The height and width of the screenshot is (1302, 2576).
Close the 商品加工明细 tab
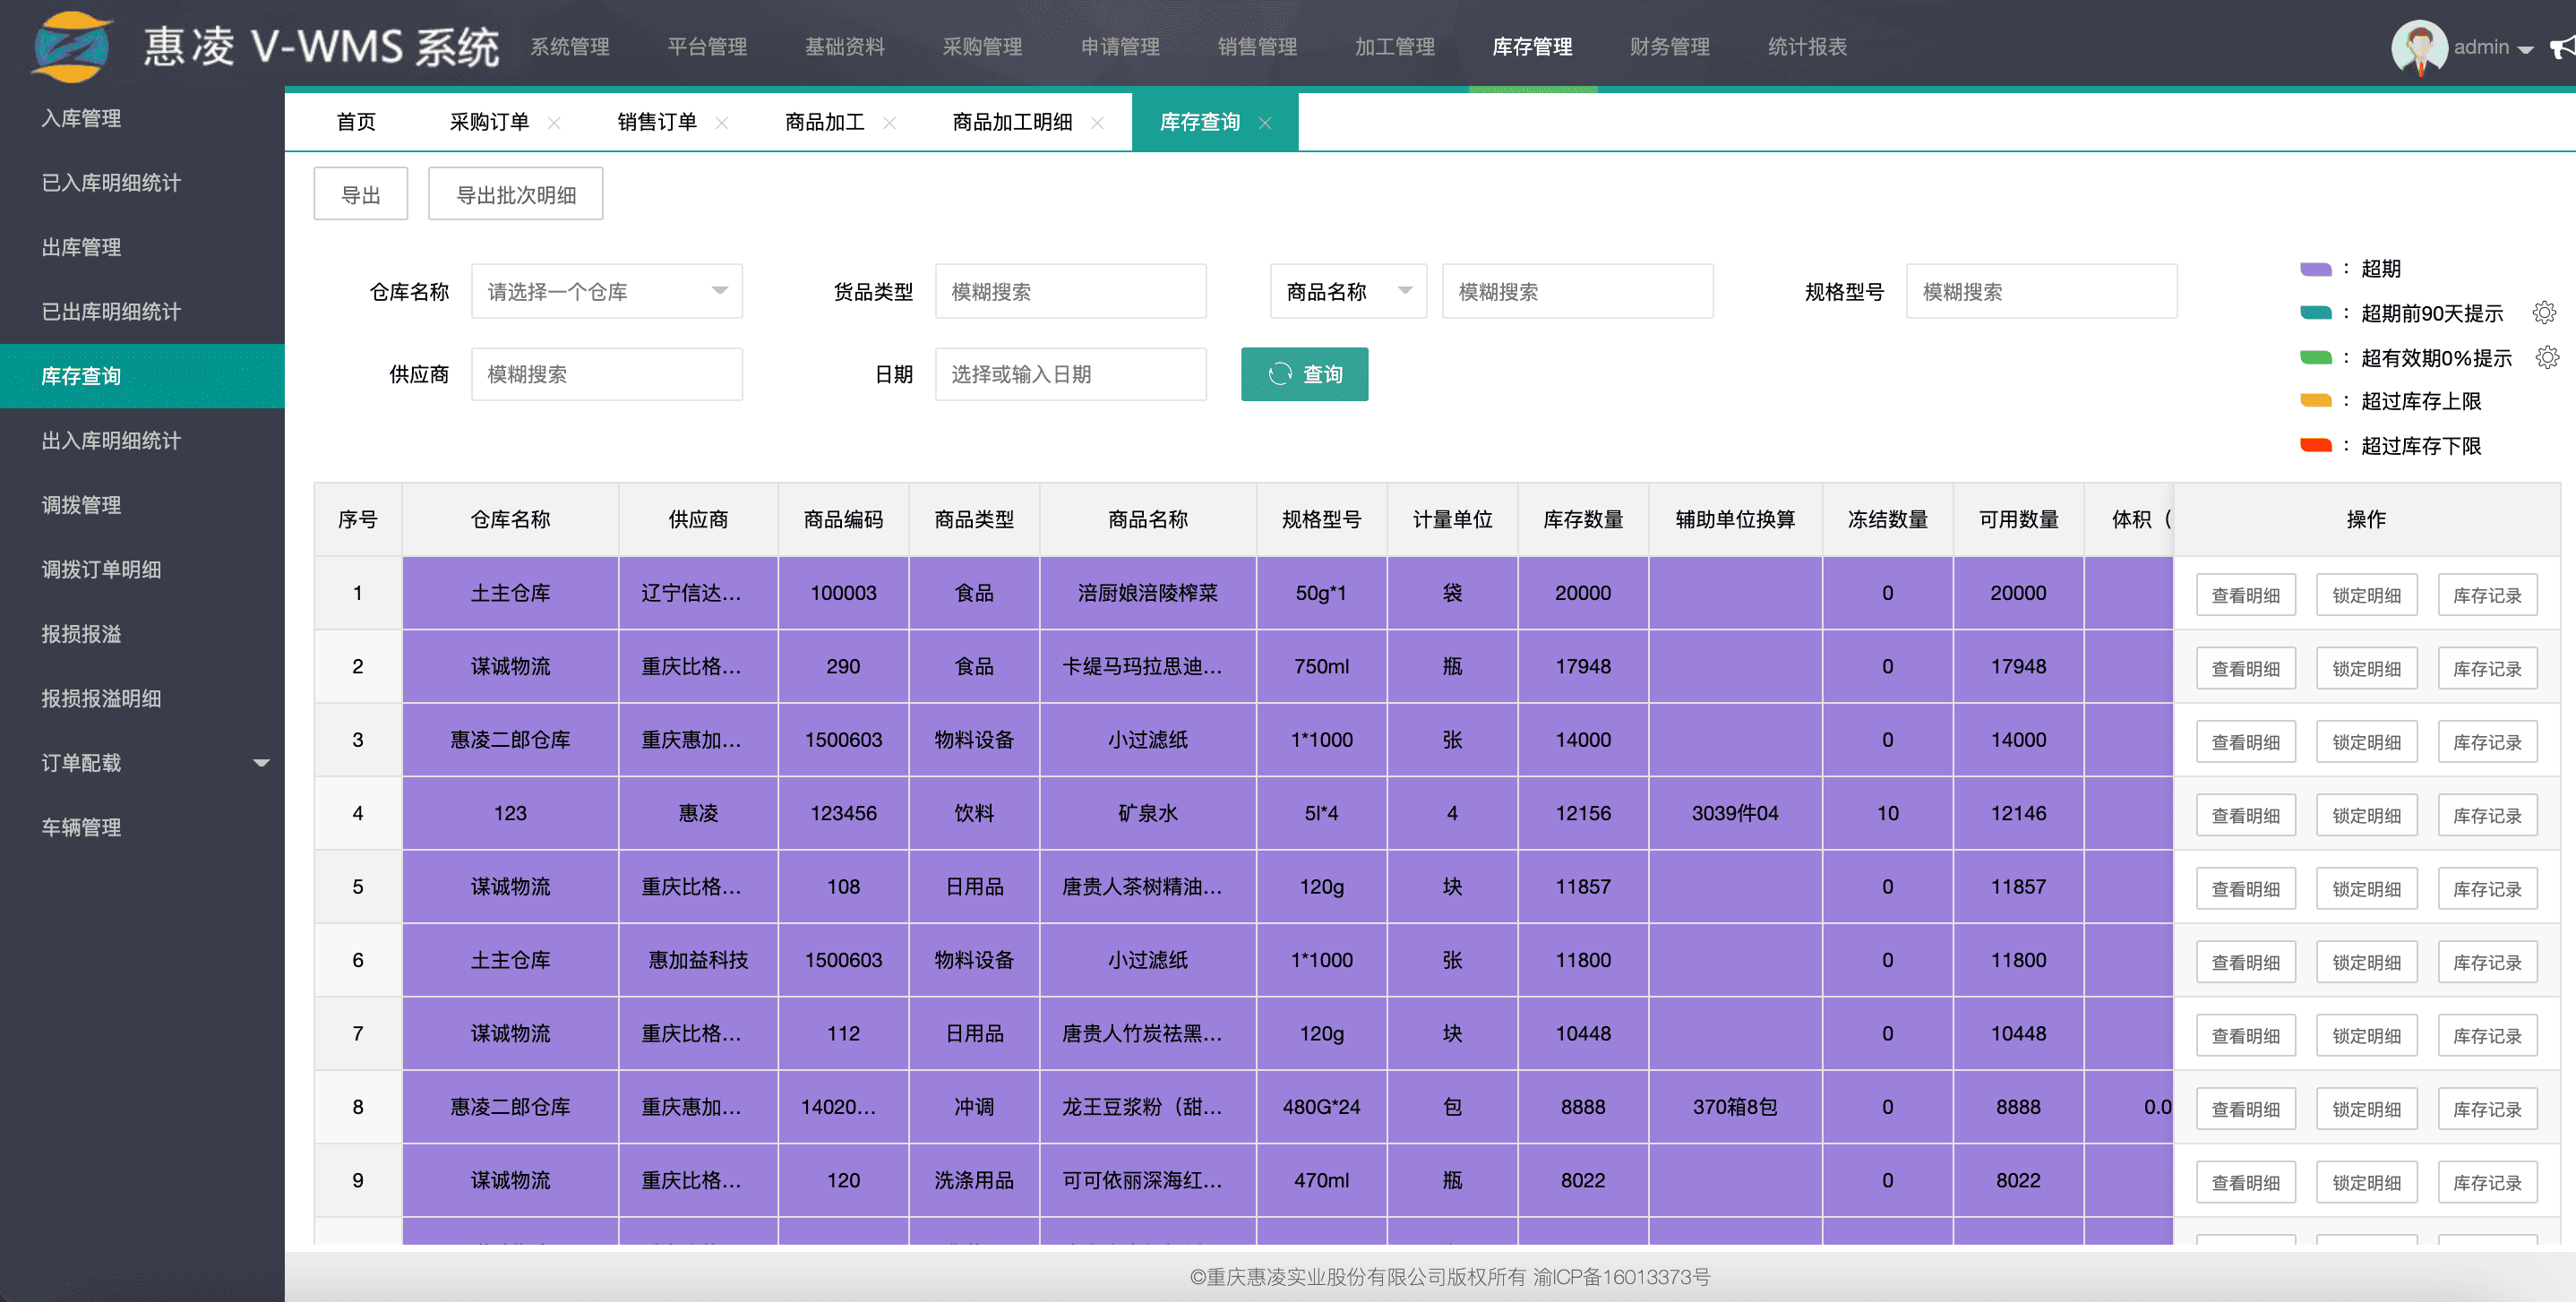pyautogui.click(x=1097, y=122)
